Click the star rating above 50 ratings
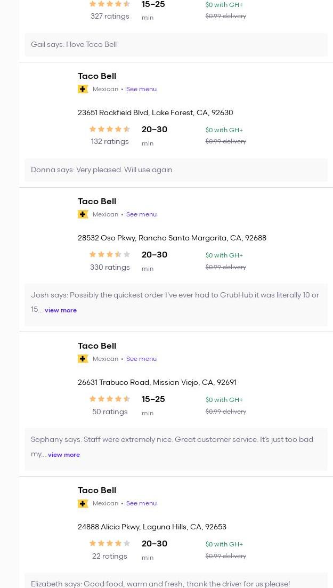 click(x=110, y=399)
